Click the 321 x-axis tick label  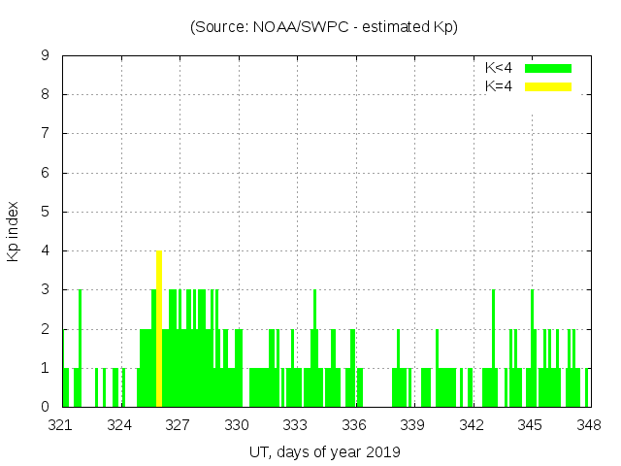[x=61, y=425]
